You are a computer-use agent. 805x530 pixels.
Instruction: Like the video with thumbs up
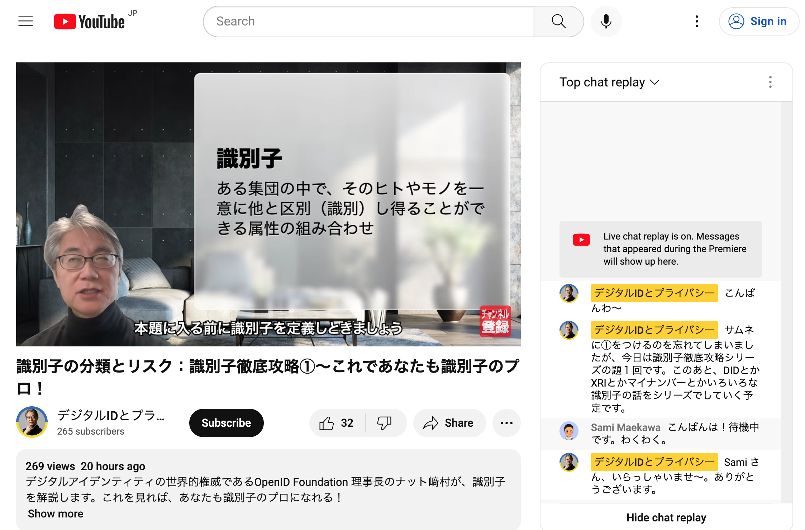pyautogui.click(x=337, y=423)
